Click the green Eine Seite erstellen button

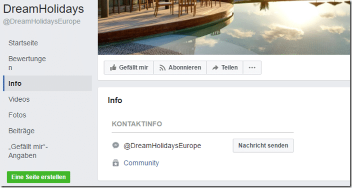point(38,177)
